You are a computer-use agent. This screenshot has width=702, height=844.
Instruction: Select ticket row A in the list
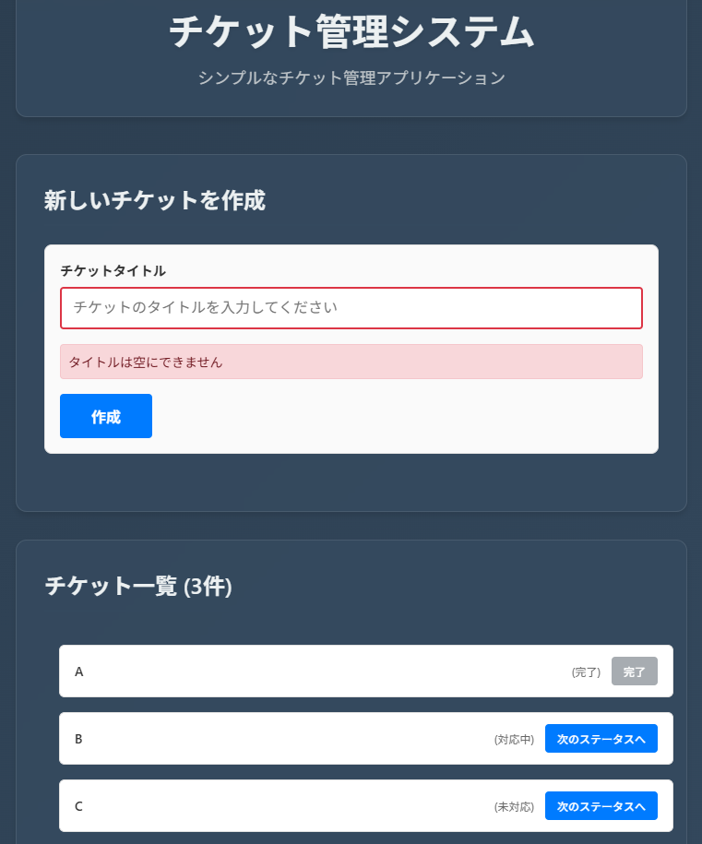click(277, 671)
